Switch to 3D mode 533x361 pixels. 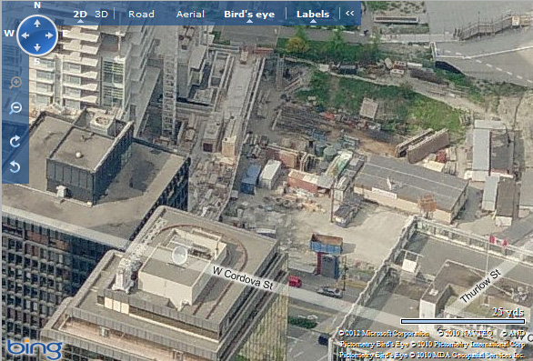101,14
